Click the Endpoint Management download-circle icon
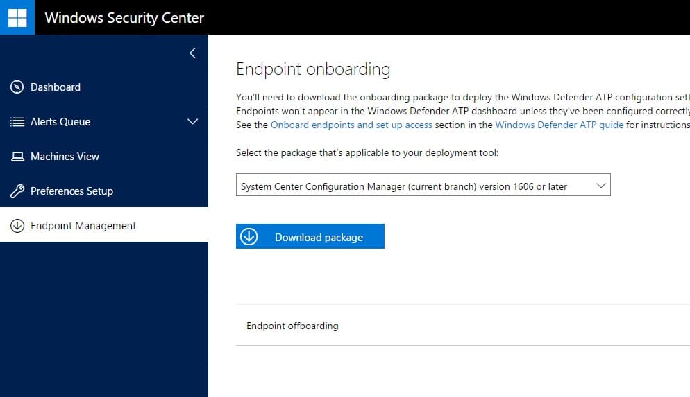The width and height of the screenshot is (690, 397). pos(17,226)
